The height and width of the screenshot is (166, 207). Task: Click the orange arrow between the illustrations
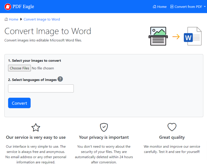[176, 37]
